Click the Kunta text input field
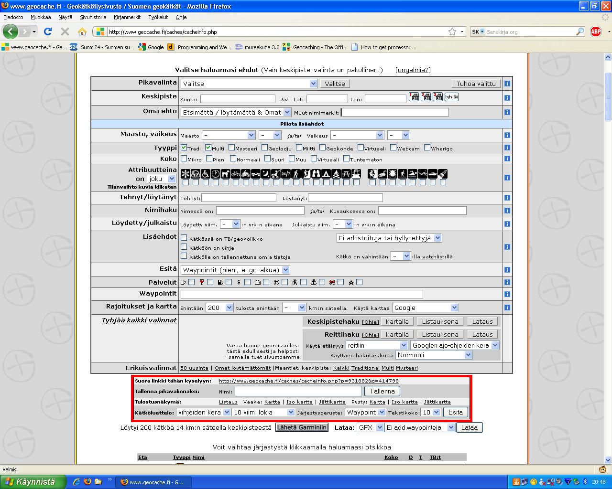The width and height of the screenshot is (612, 489). [x=238, y=99]
